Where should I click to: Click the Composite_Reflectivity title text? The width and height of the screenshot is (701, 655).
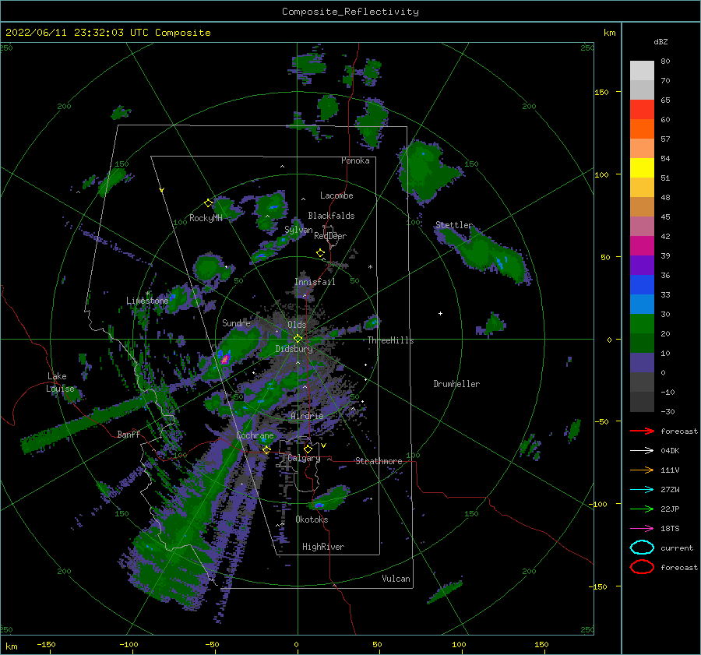350,12
